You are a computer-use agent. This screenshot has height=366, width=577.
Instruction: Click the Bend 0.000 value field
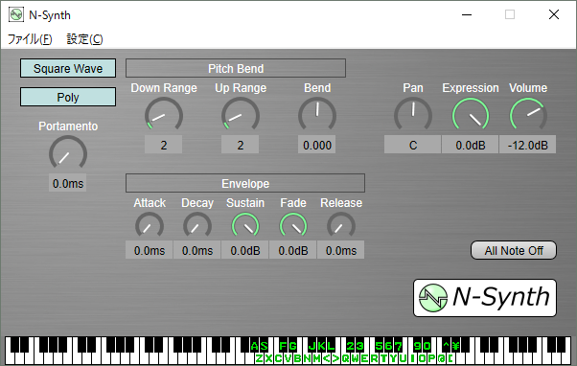317,145
